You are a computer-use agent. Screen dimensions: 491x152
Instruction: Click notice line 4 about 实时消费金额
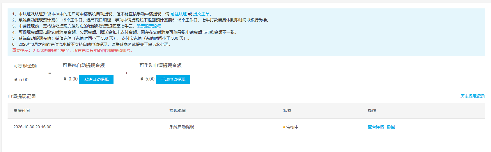(125, 32)
